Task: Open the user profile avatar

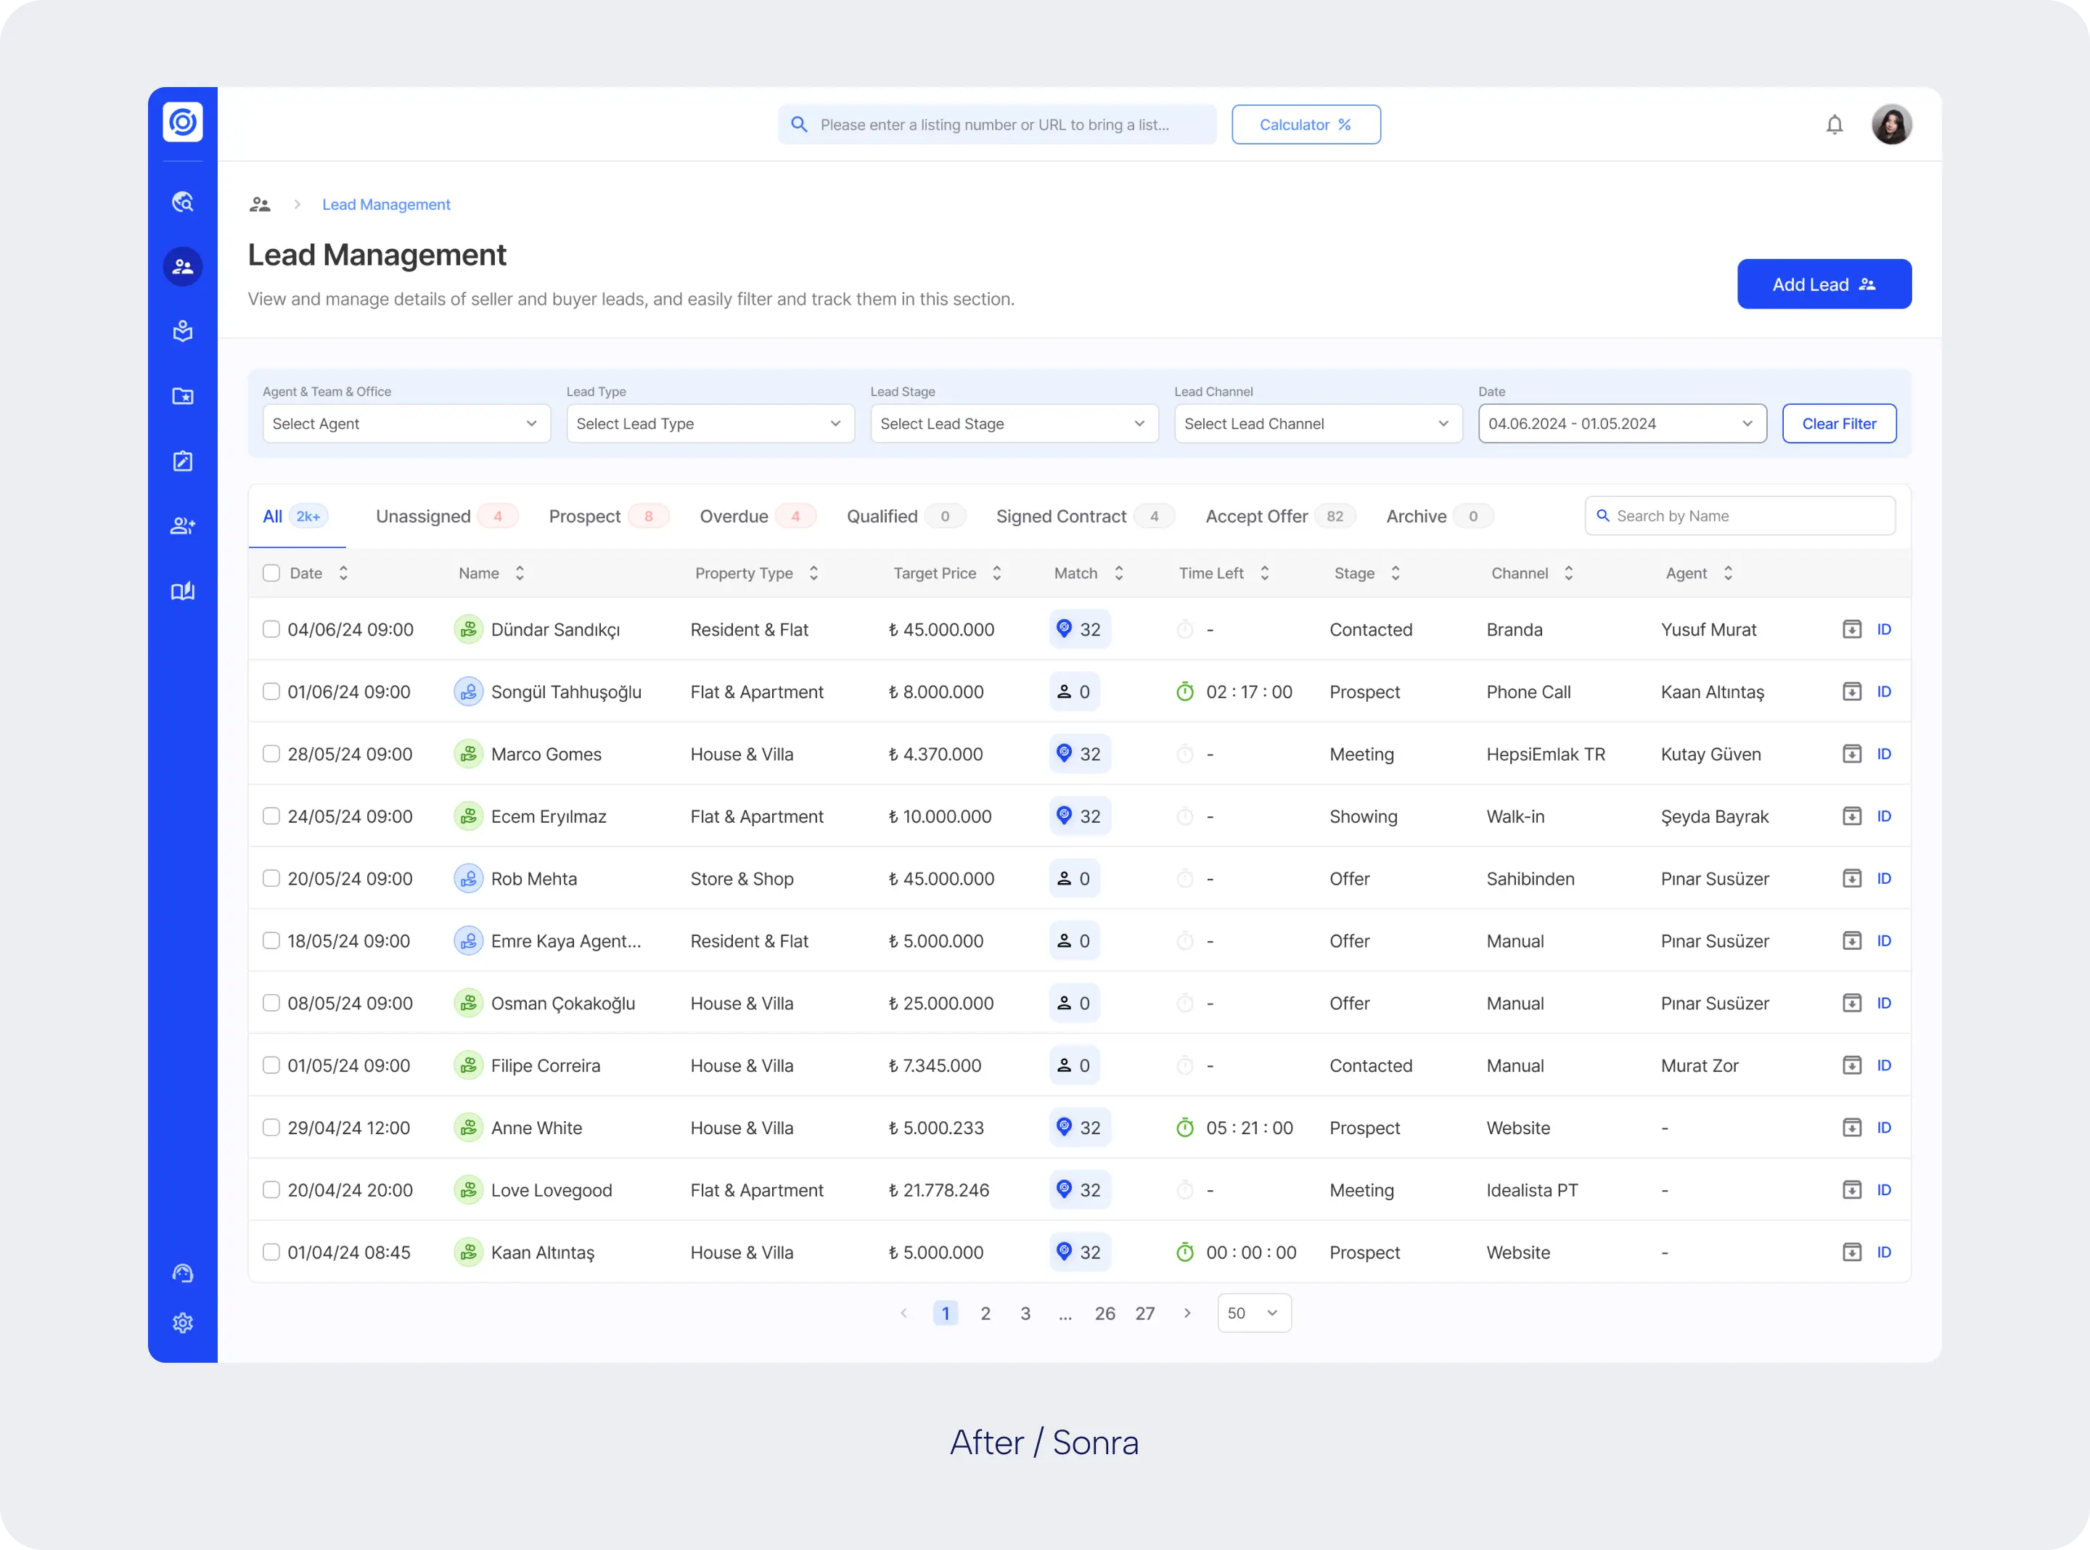Action: [x=1891, y=125]
